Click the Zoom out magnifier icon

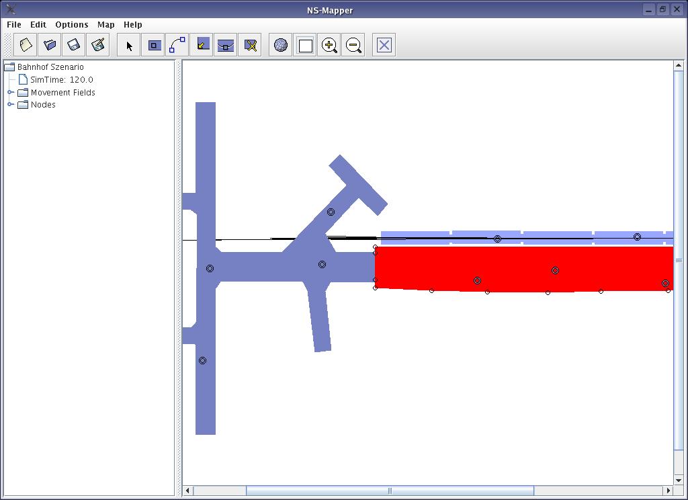[x=353, y=45]
